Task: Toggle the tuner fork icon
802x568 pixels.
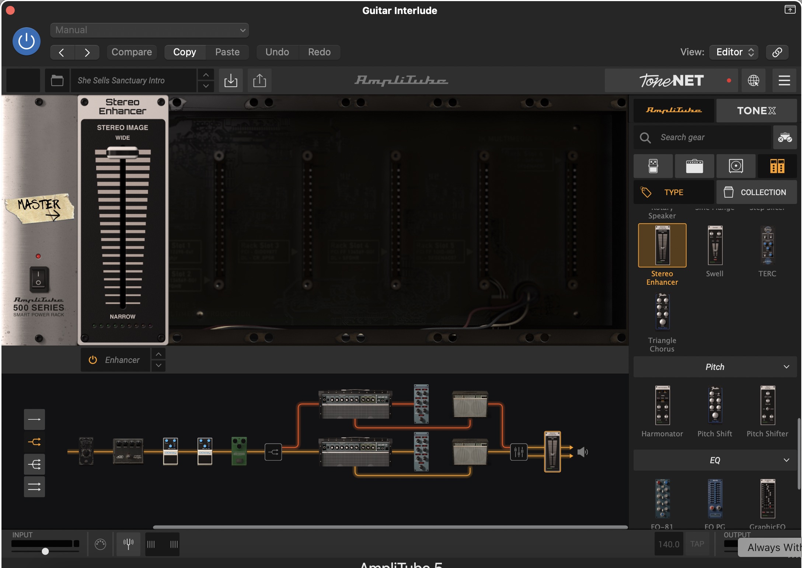Action: (x=128, y=544)
